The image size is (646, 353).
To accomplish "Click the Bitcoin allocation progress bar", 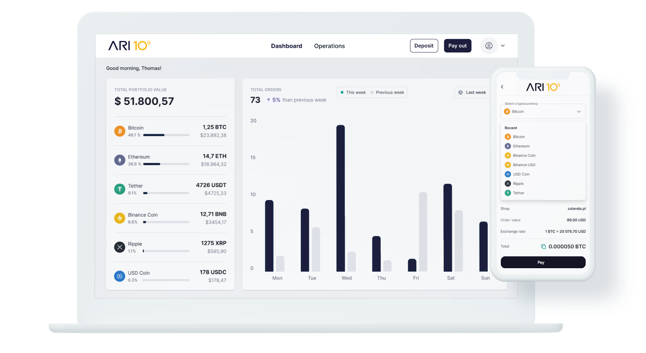I will point(166,135).
